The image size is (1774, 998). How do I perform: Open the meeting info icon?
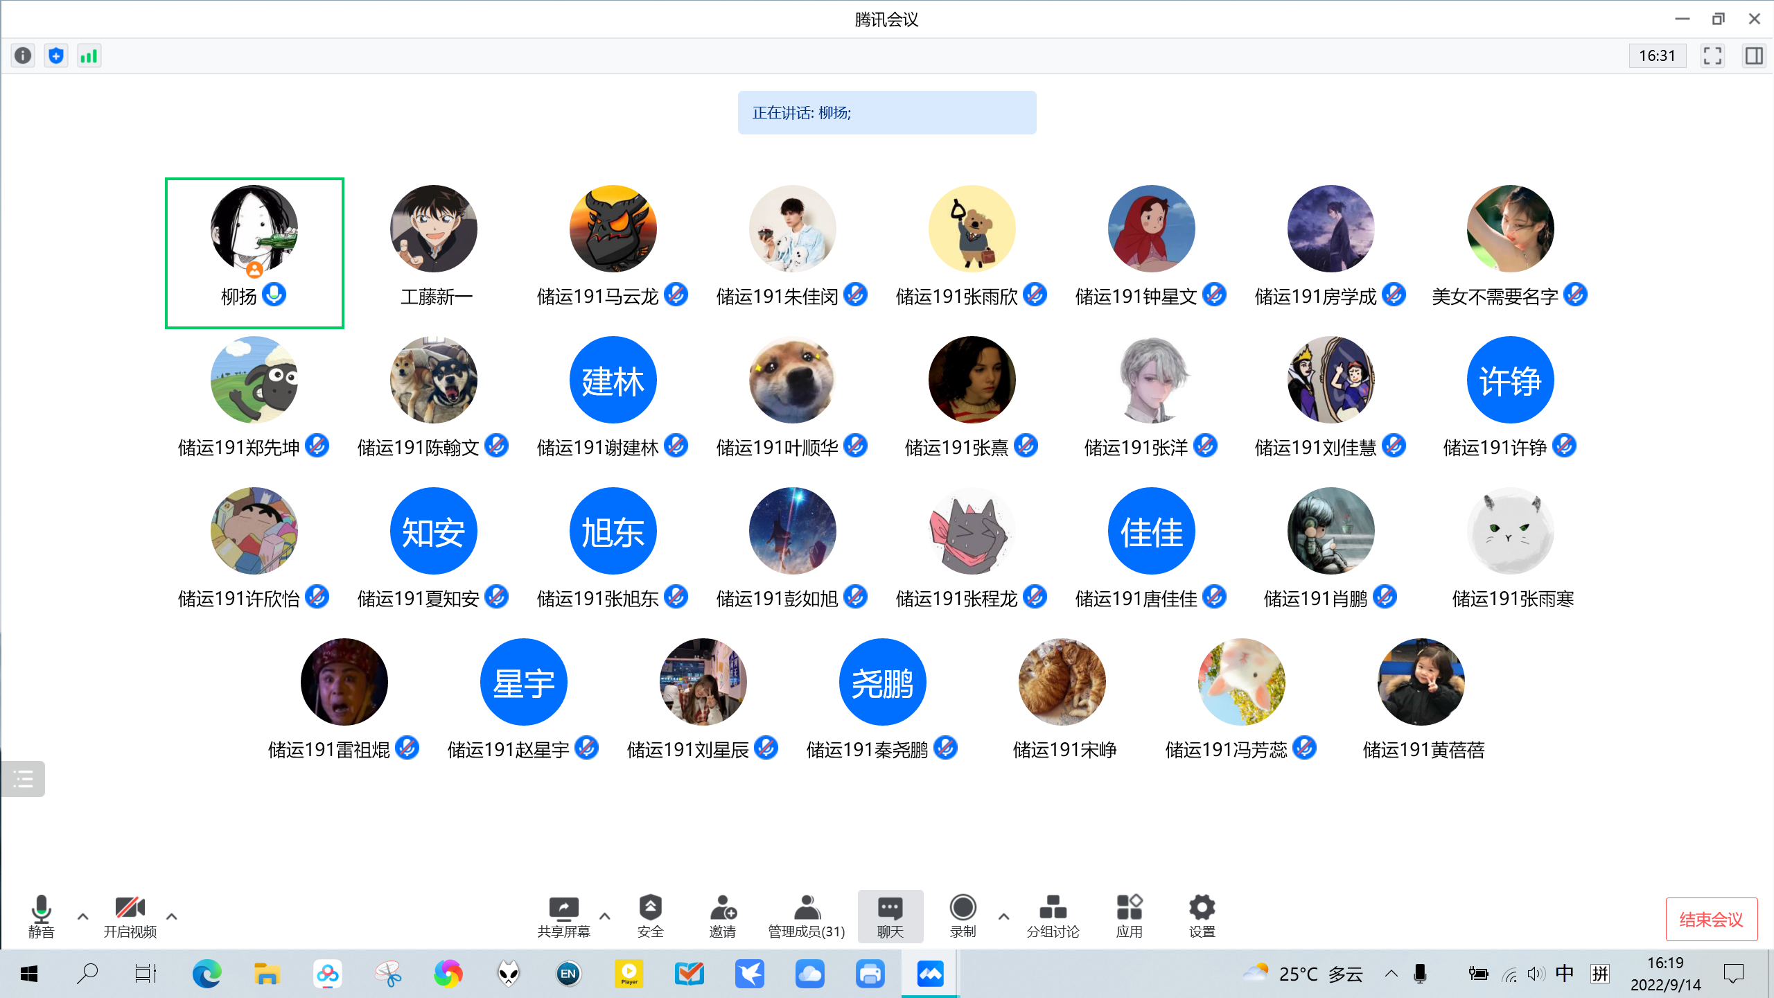coord(23,55)
